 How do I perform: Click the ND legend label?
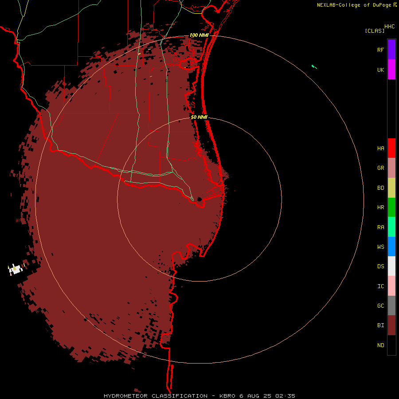tap(380, 345)
